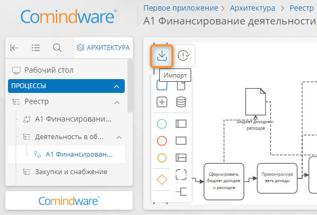Pick the dashed group frame shape
Viewport: 317px width, 215px height.
[181, 175]
